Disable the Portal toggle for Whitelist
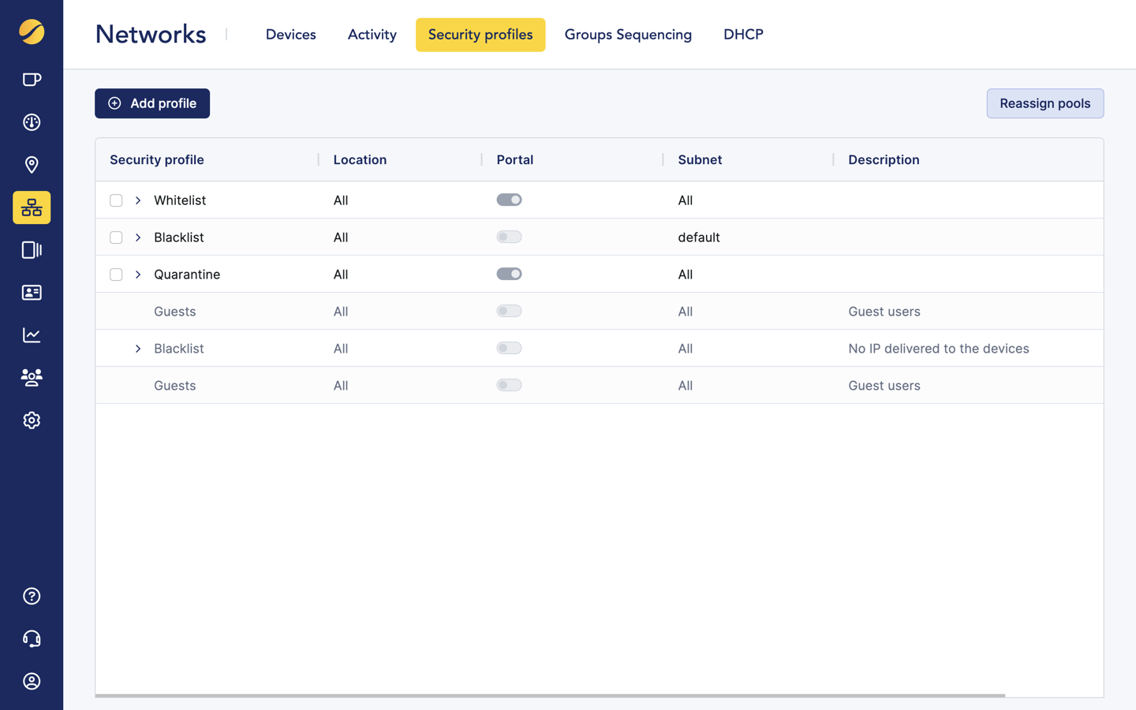Viewport: 1136px width, 710px height. pos(509,200)
